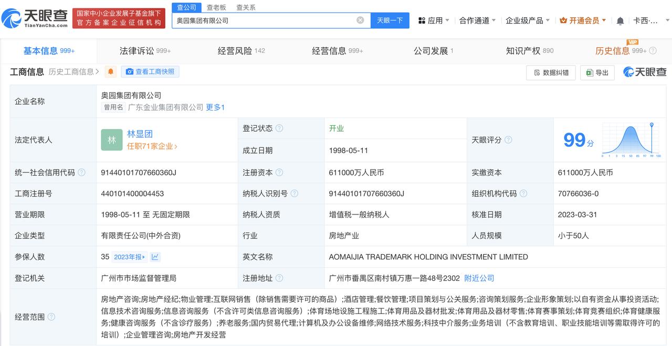This screenshot has width=672, height=346.
Task: Open the 2023年报 year selector
Action: tap(130, 257)
